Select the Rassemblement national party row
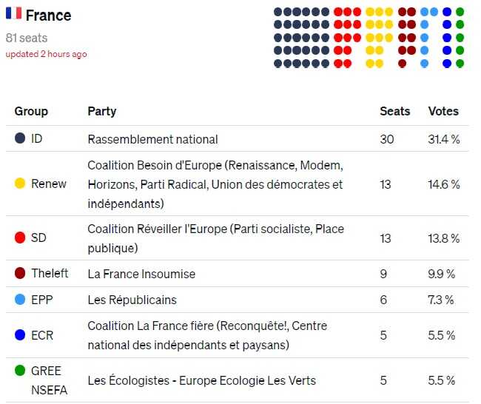 [152, 138]
